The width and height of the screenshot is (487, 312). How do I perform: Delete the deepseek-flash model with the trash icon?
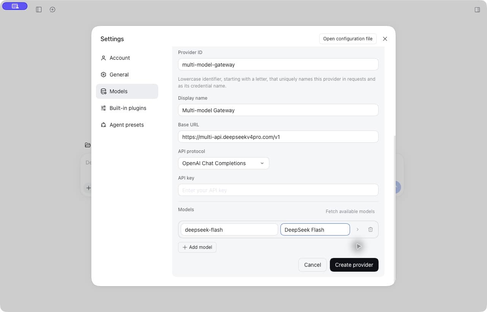(371, 229)
